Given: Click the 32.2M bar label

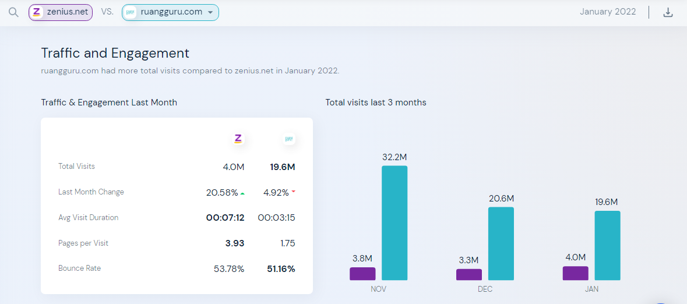Looking at the screenshot, I should (x=394, y=157).
